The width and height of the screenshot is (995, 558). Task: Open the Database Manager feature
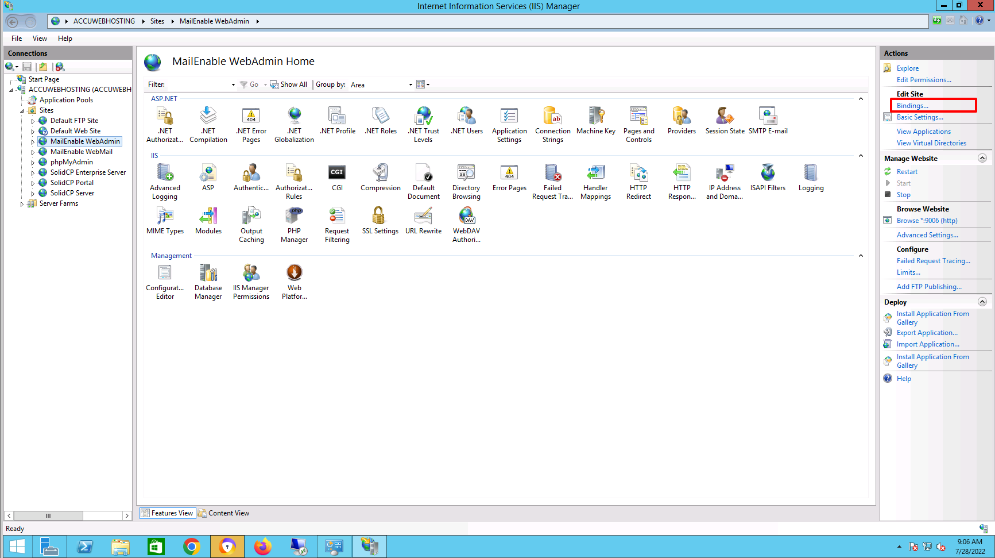coord(208,281)
